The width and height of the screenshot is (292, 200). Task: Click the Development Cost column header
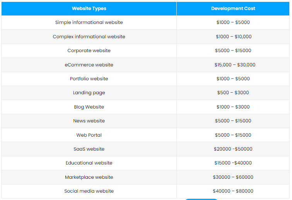(x=233, y=8)
